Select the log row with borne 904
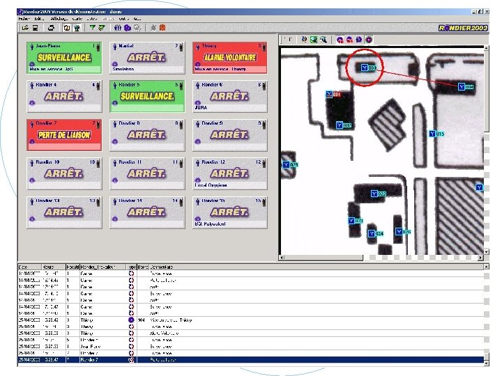 tap(250, 320)
